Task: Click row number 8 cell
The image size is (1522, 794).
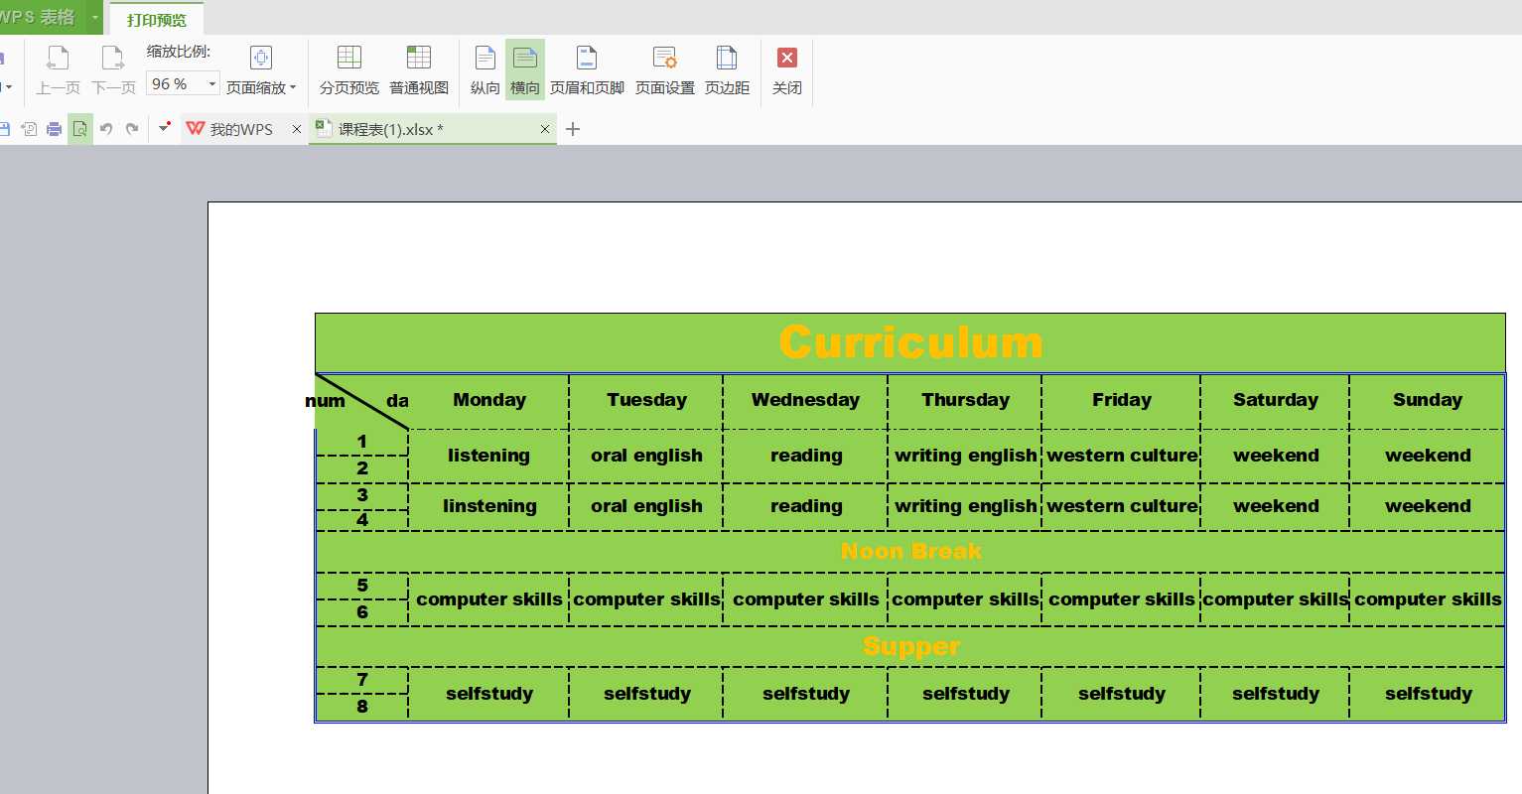Action: 362,707
